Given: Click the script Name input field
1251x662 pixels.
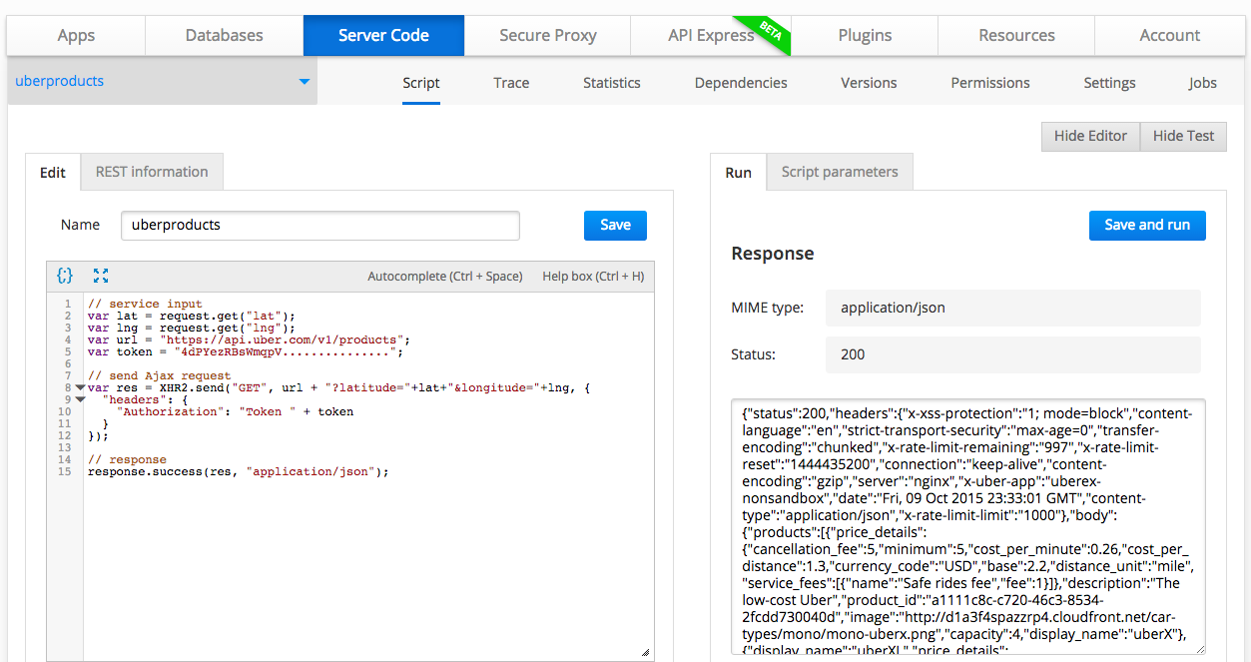Looking at the screenshot, I should (319, 226).
